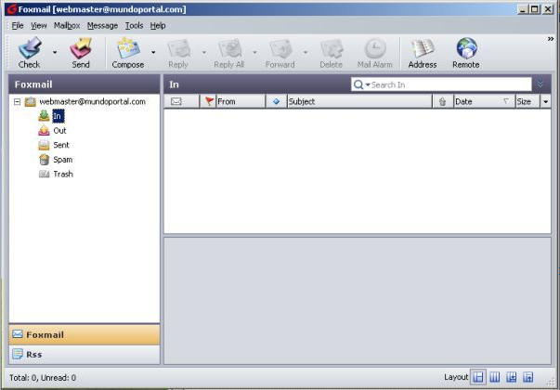Image resolution: width=560 pixels, height=390 pixels.
Task: Select third layout icon in status bar
Action: click(x=511, y=377)
